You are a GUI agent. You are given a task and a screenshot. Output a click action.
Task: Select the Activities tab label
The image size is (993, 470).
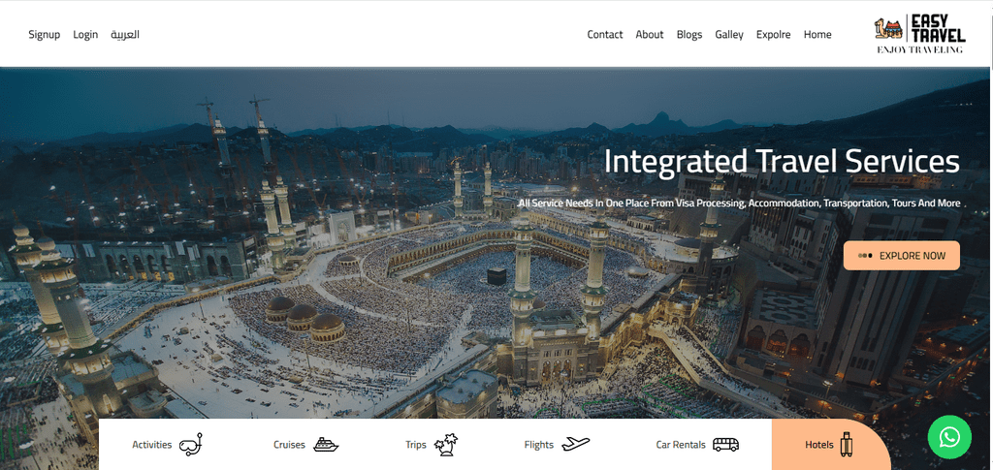click(x=152, y=445)
